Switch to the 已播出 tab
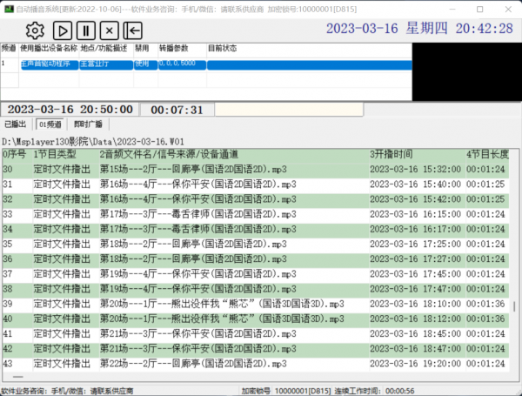The width and height of the screenshot is (522, 396). [x=17, y=124]
